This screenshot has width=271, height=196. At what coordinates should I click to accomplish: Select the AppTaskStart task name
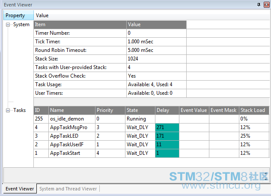[x=65, y=153]
